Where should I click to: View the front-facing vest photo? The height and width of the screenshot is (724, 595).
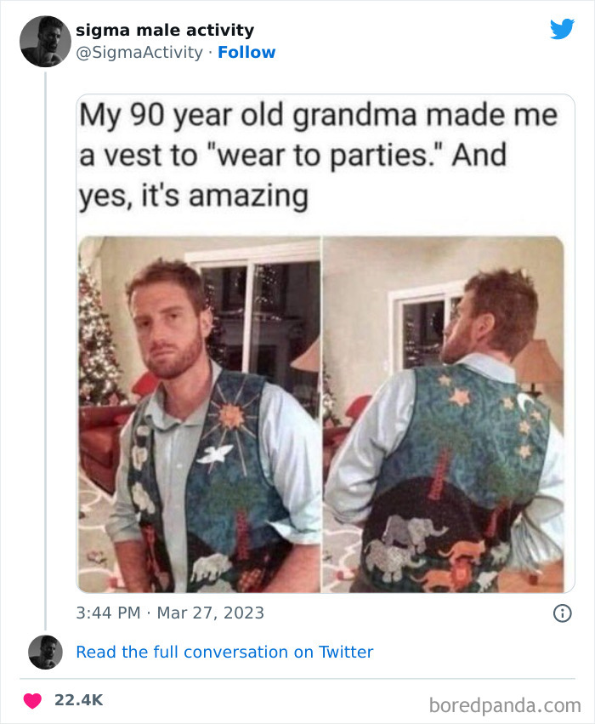(x=200, y=408)
